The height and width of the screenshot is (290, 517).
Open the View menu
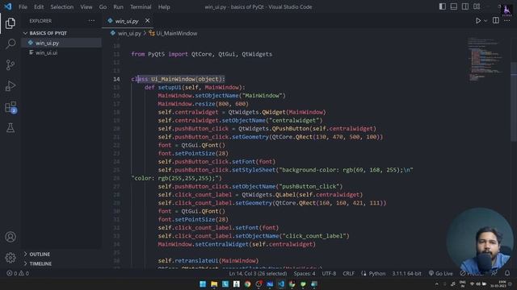point(86,6)
